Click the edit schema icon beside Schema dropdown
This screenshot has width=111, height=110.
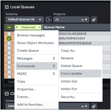pyautogui.click(x=48, y=19)
